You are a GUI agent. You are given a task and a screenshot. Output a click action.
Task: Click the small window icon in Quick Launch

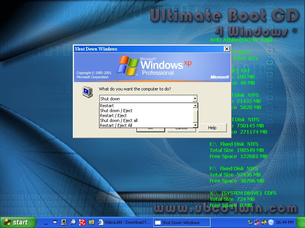pos(55,222)
